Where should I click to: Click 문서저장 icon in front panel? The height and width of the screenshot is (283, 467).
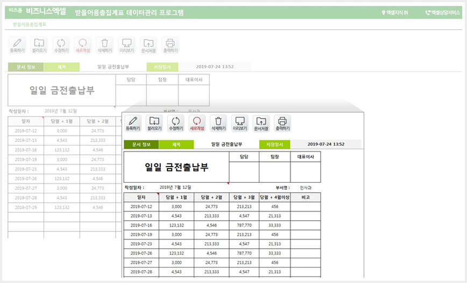(261, 123)
